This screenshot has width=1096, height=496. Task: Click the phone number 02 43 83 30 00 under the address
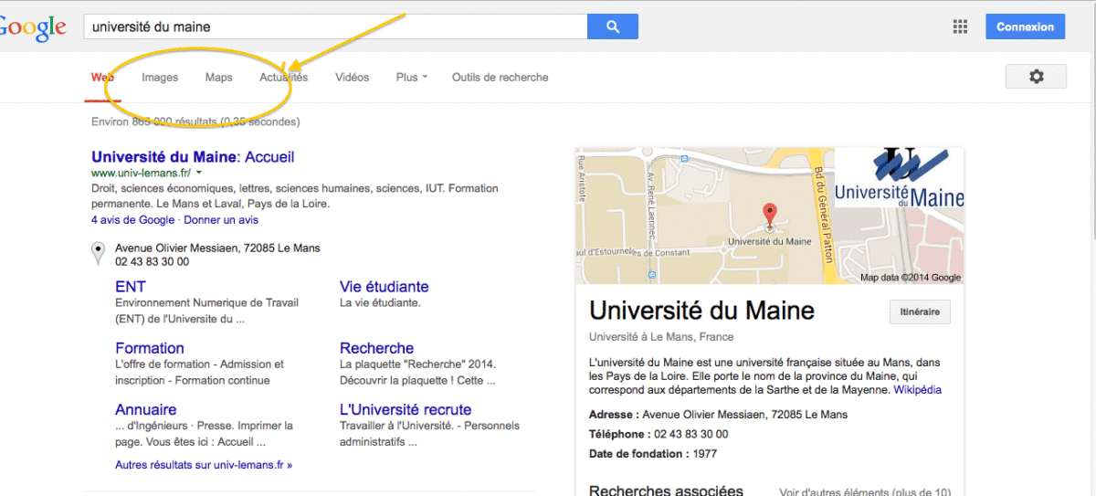tap(153, 262)
